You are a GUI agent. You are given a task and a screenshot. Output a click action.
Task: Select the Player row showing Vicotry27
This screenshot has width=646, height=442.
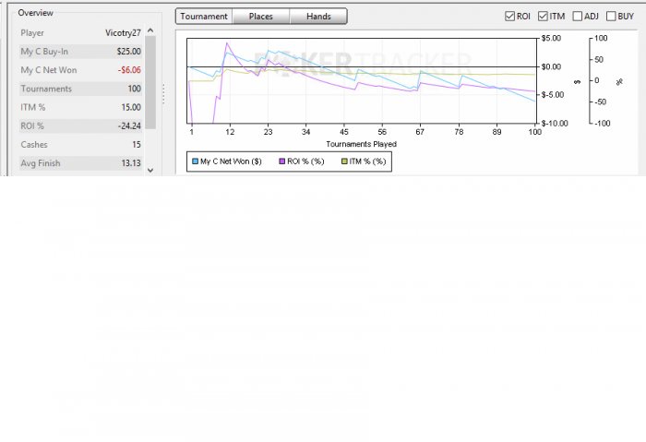tap(81, 33)
